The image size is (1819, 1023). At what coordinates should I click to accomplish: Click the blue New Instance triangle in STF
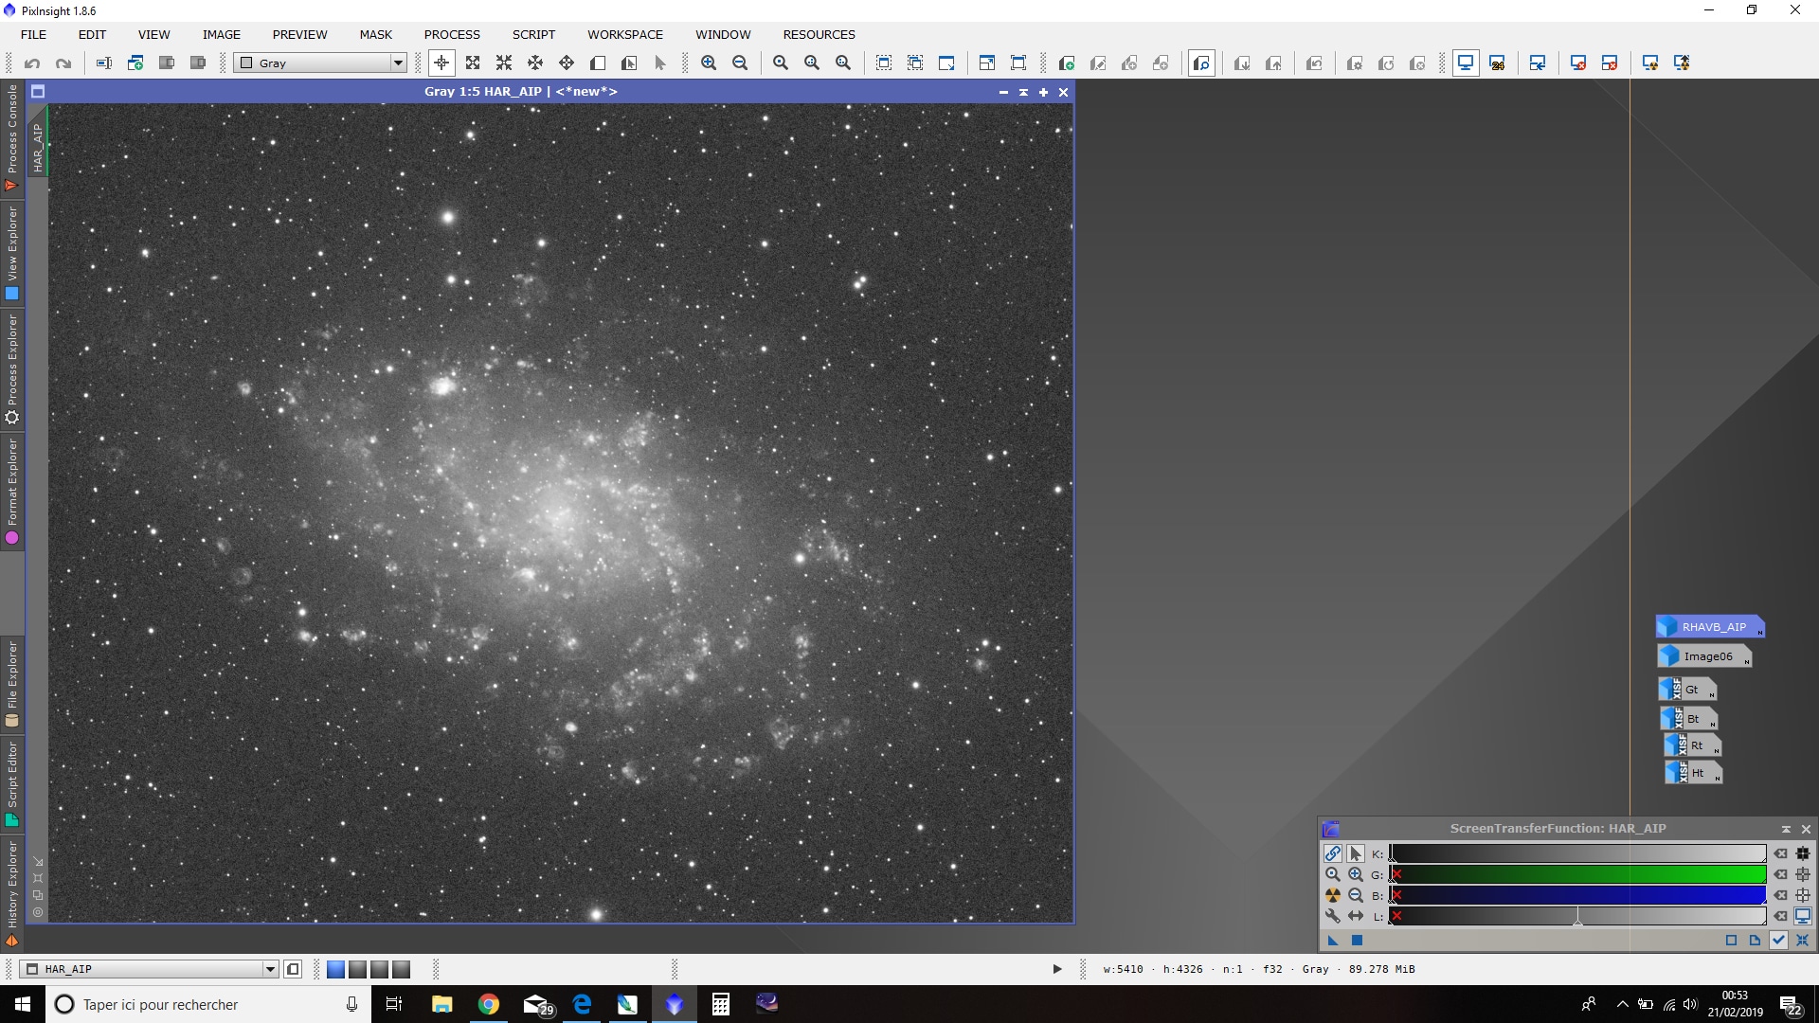click(x=1333, y=941)
